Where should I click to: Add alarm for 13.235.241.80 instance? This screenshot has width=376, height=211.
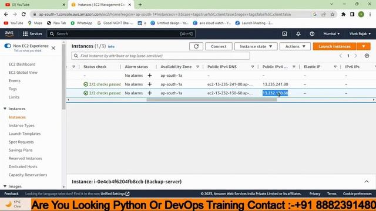coord(150,84)
